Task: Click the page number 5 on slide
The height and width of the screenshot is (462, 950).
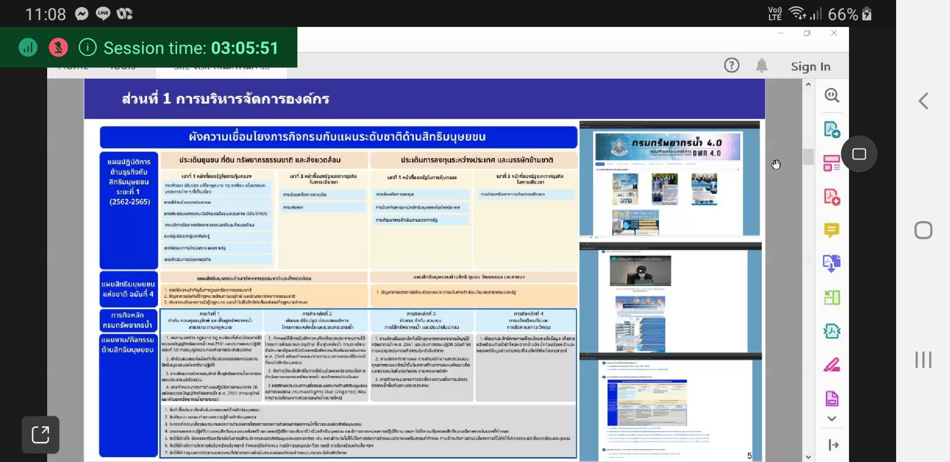Action: tap(750, 456)
